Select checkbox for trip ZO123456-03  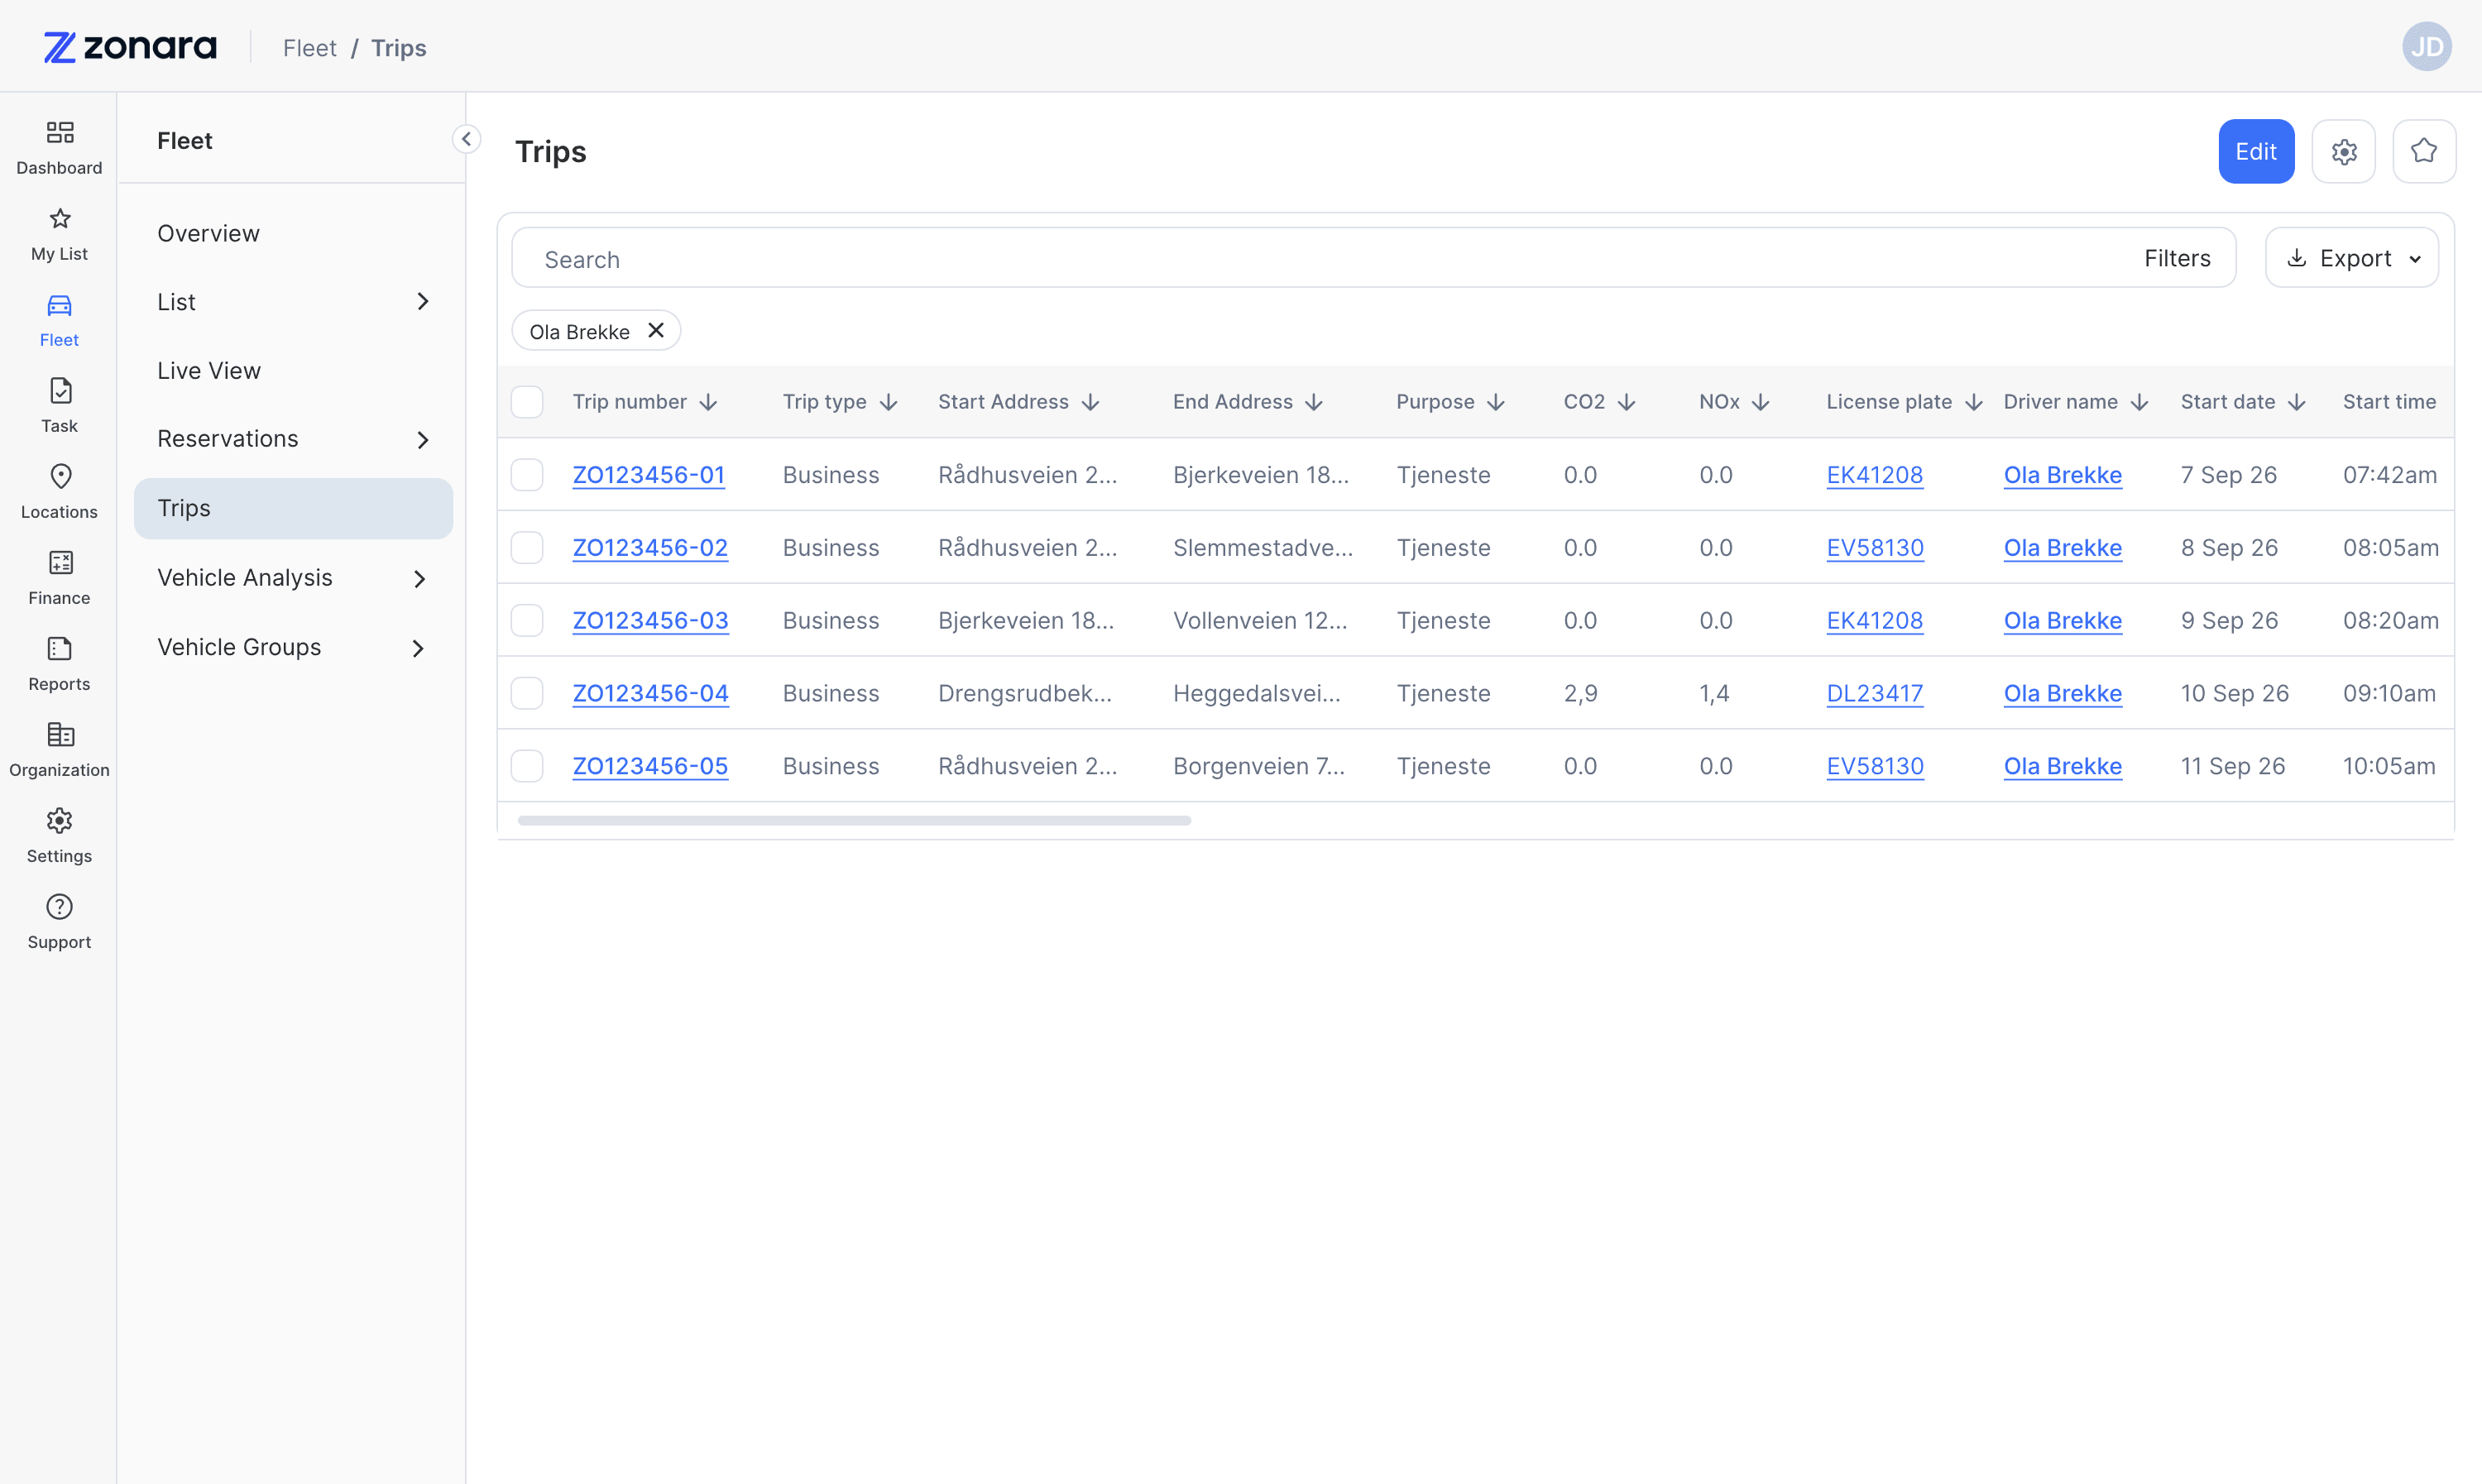527,621
